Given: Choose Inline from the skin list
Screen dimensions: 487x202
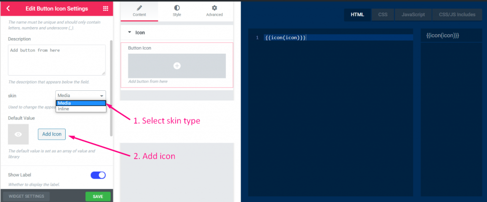Looking at the screenshot, I should [x=81, y=109].
